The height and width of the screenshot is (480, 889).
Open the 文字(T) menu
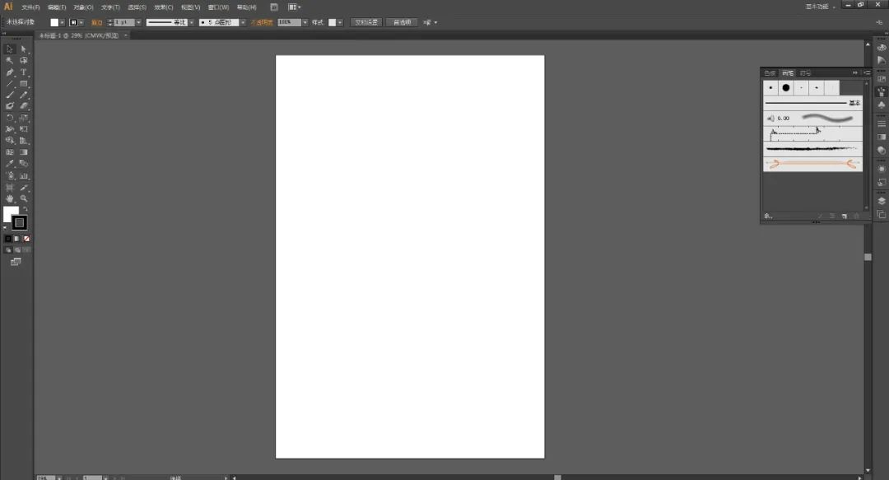coord(110,7)
